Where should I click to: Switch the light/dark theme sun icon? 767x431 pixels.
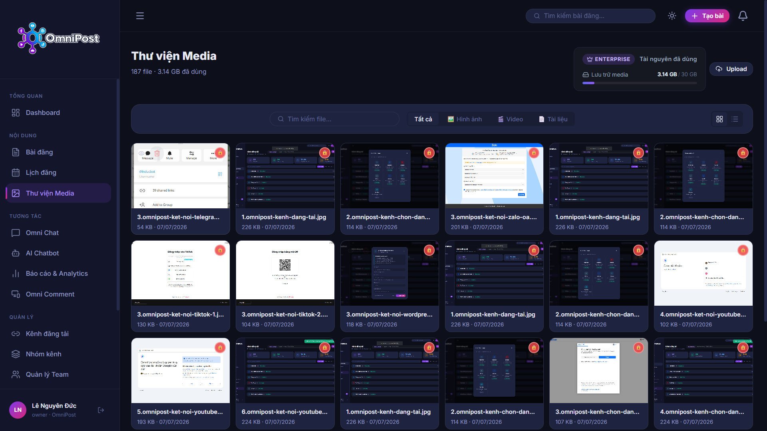(672, 16)
